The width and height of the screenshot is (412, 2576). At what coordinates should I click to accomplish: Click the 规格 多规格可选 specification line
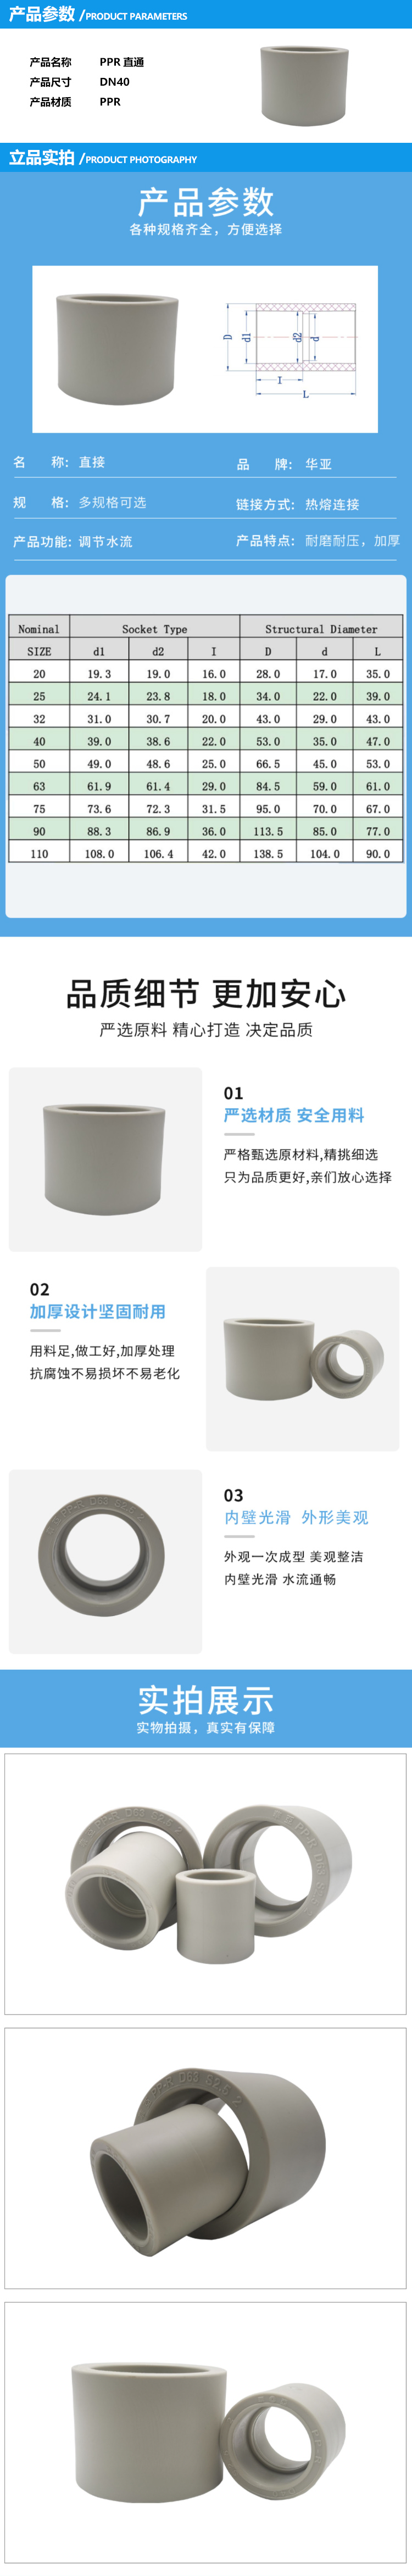79,502
